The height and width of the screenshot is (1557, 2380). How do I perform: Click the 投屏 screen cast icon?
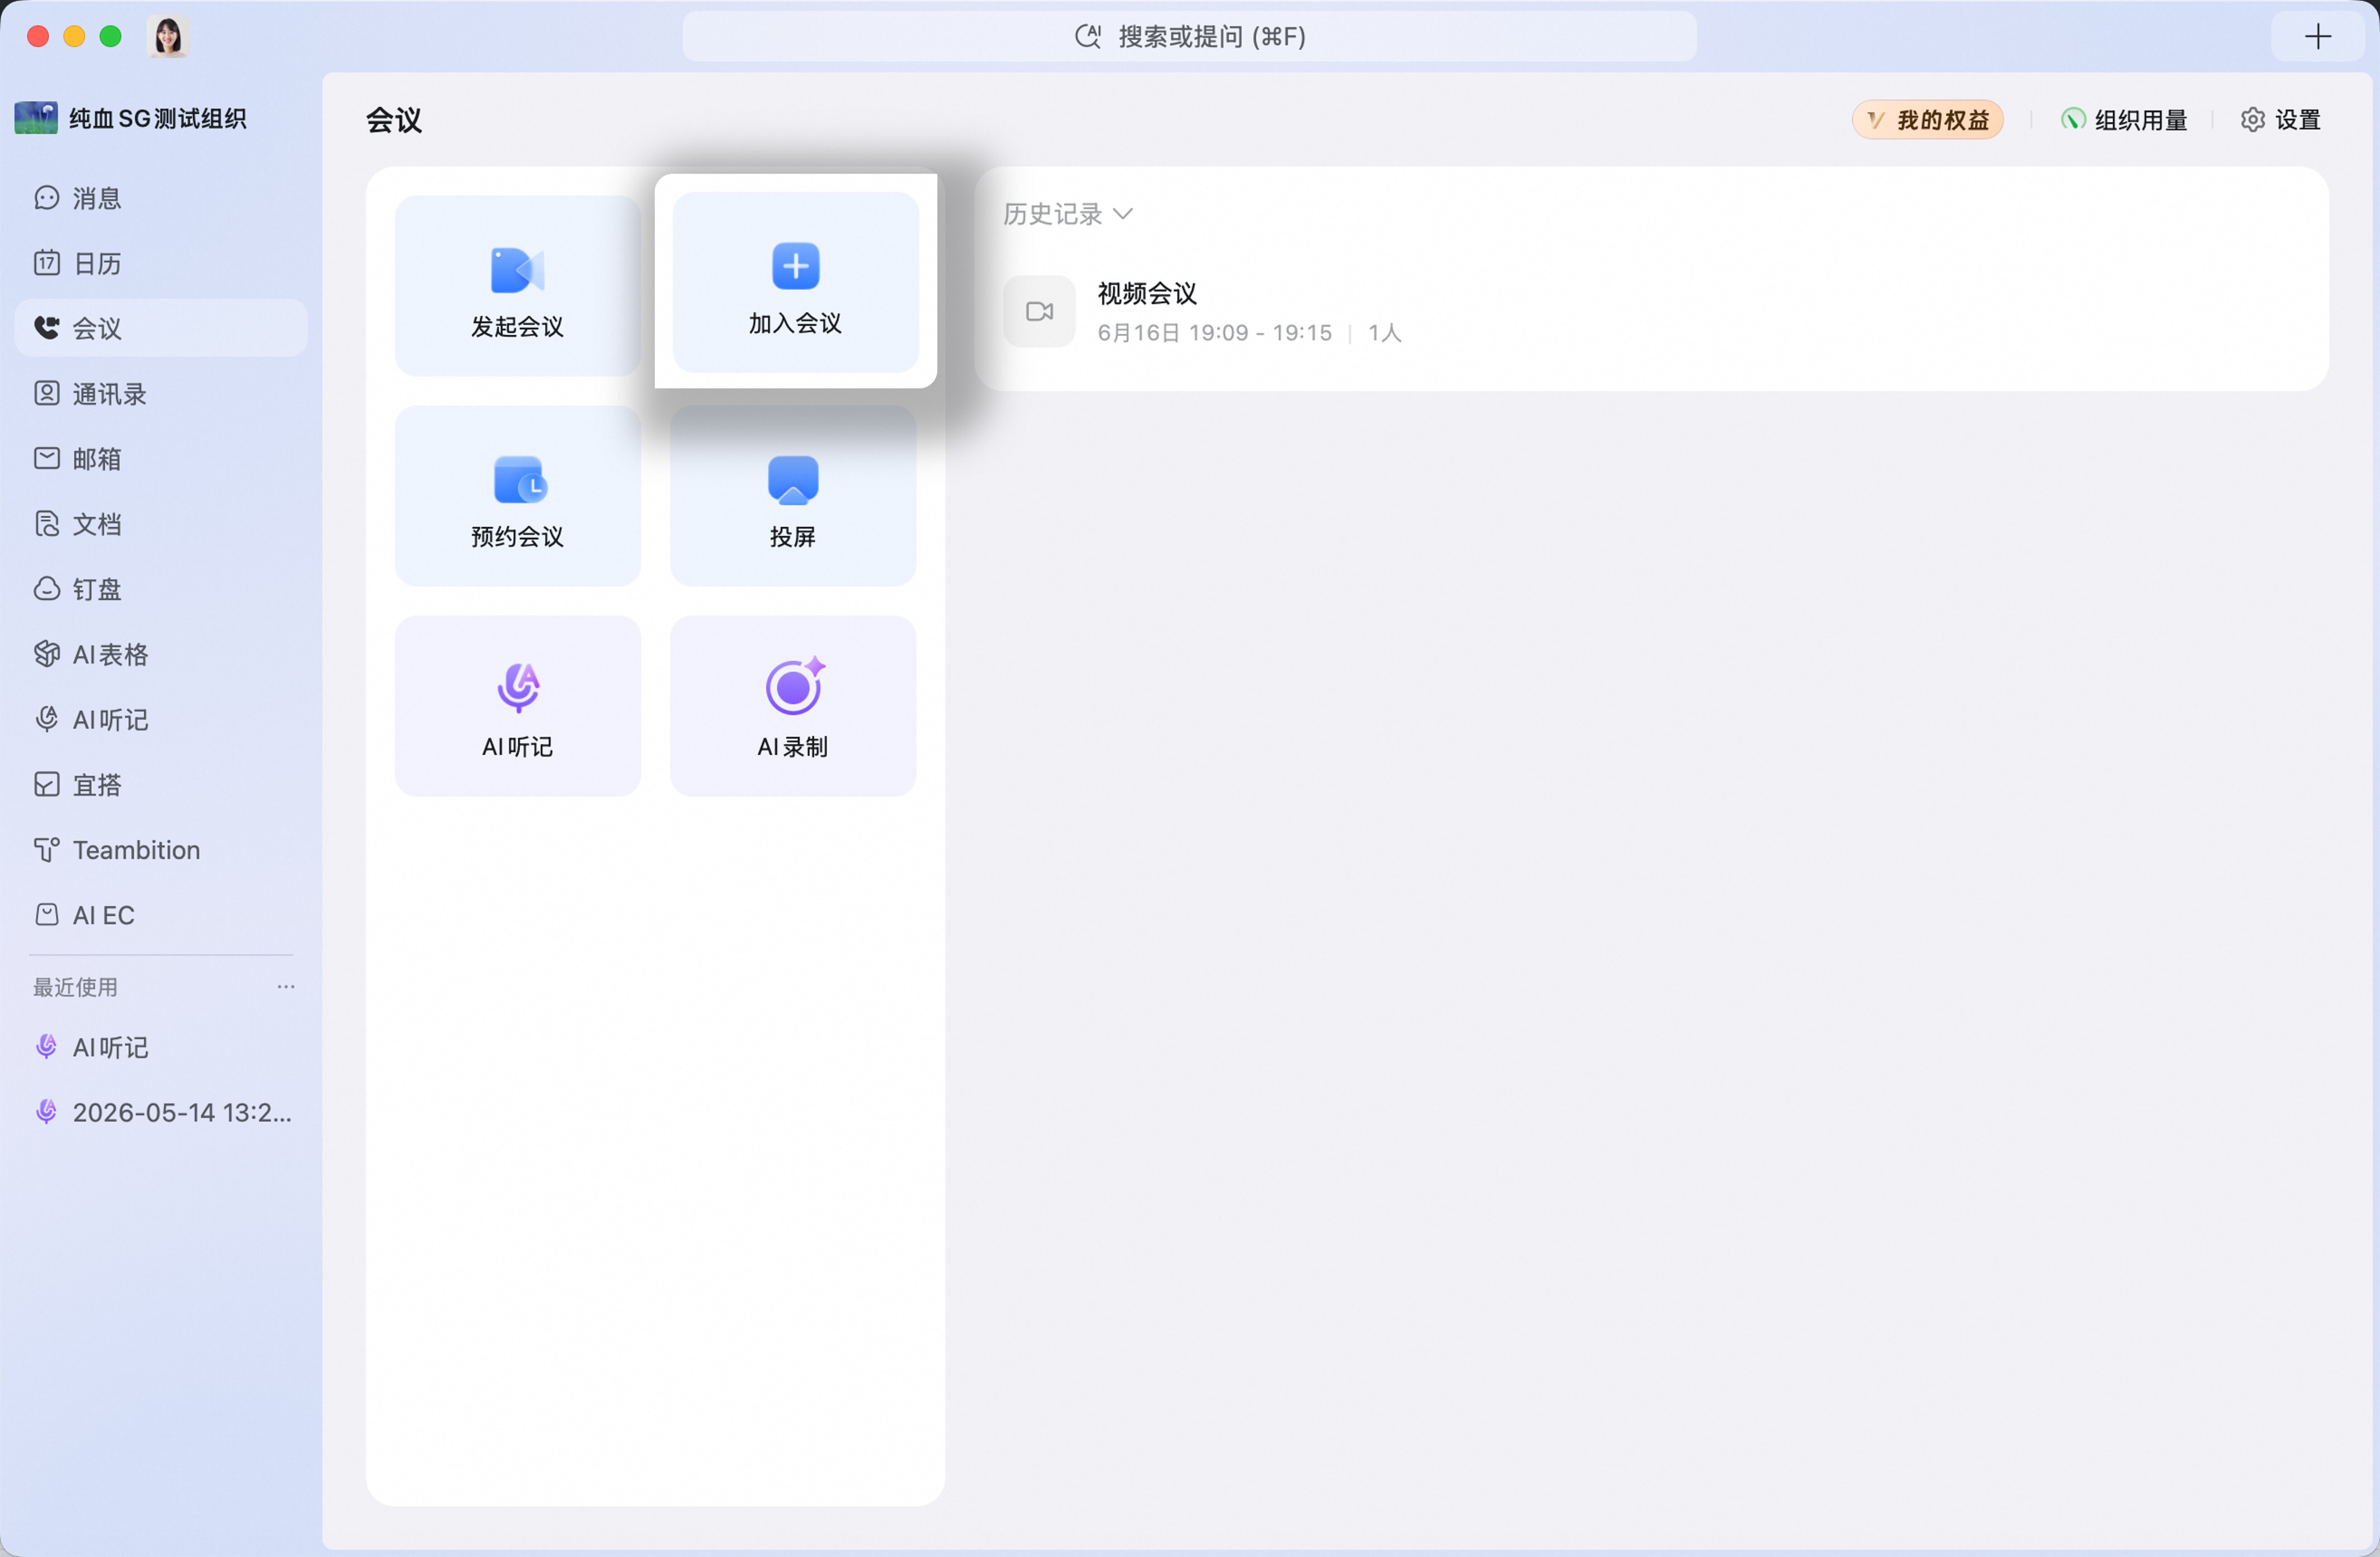793,480
